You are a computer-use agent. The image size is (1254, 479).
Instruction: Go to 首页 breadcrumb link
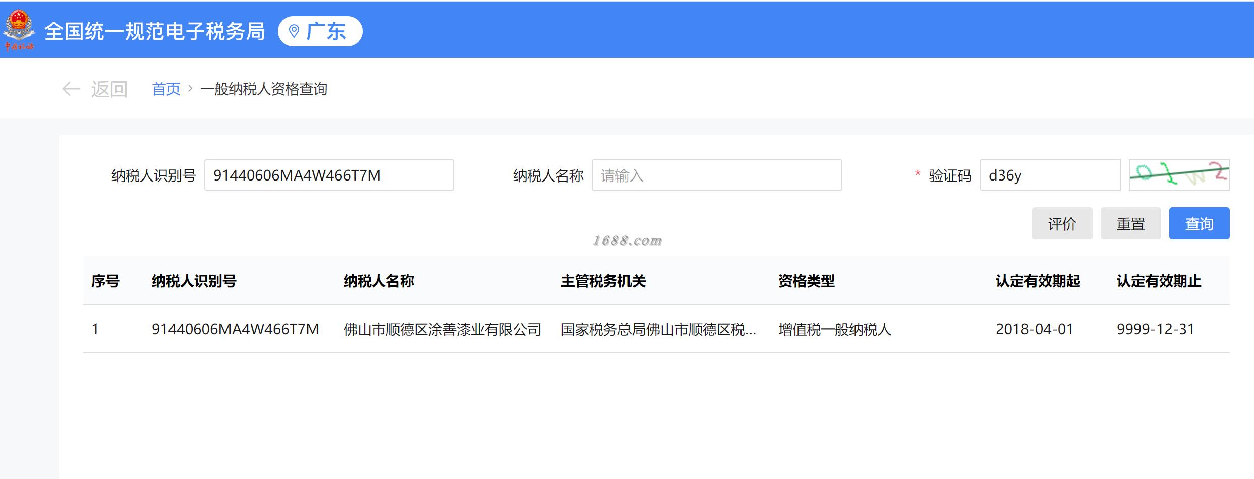click(x=166, y=89)
